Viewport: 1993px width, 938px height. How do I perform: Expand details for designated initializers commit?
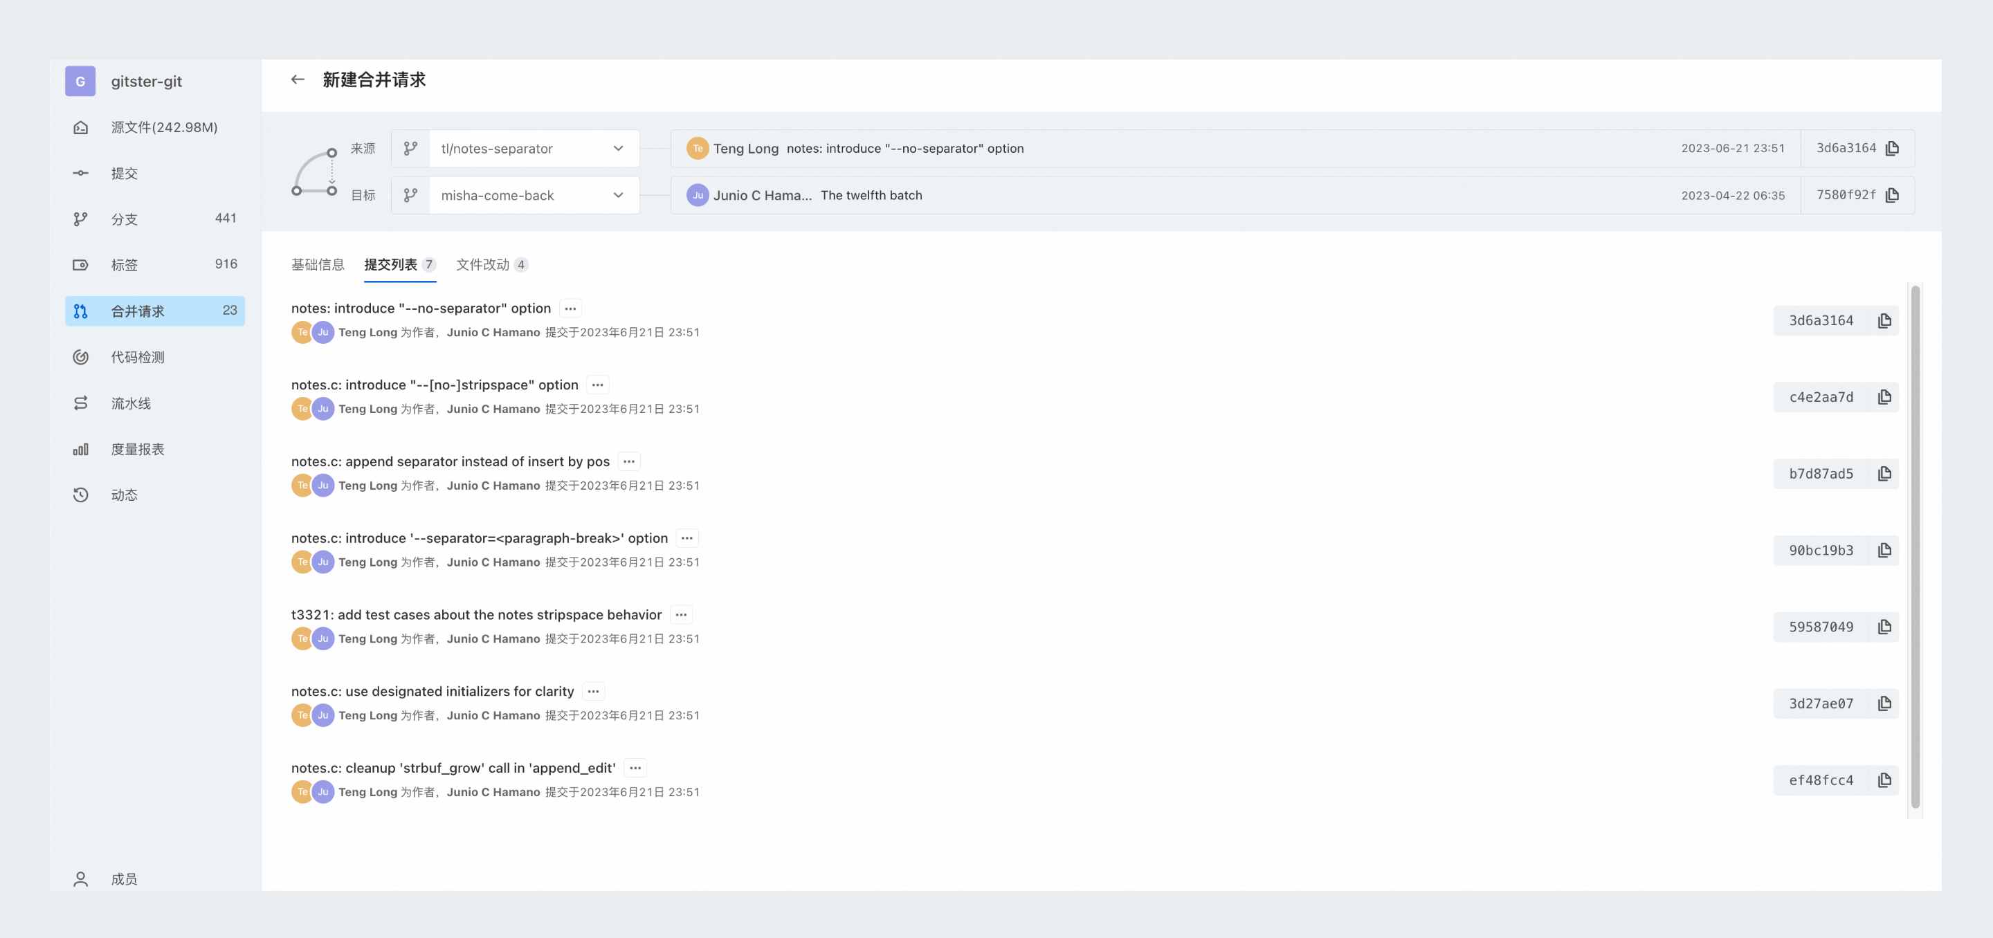594,691
